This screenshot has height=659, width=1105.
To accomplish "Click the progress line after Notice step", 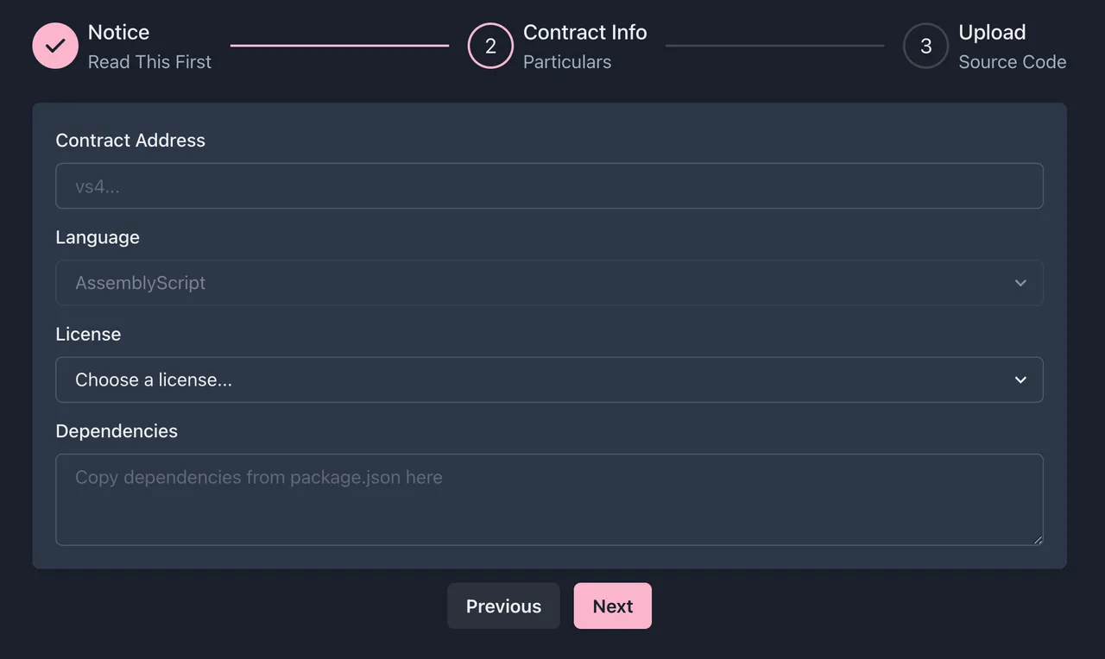I will pyautogui.click(x=339, y=46).
